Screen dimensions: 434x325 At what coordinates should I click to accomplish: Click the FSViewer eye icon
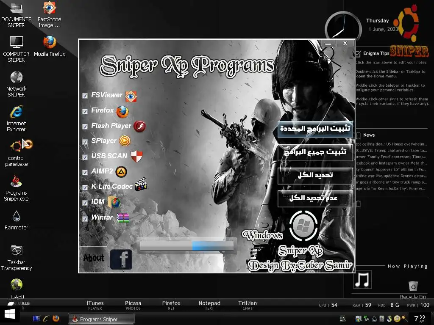click(131, 96)
